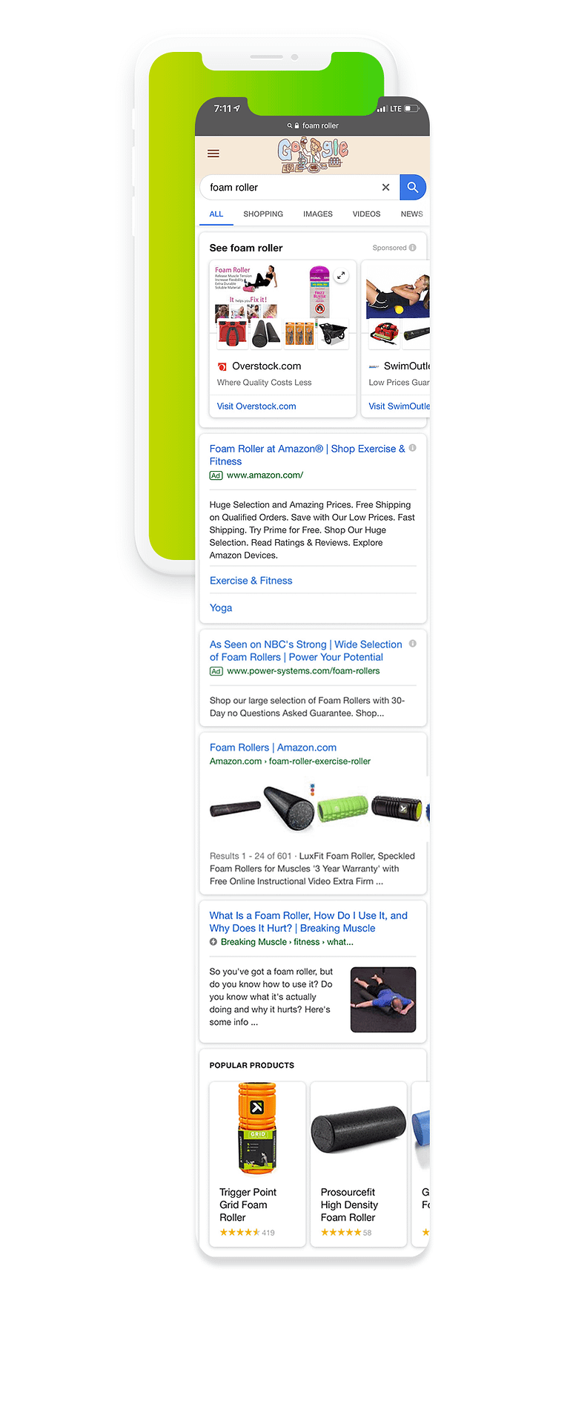Expand the Overstock product image
Image resolution: width=570 pixels, height=1424 pixels.
coord(341,275)
